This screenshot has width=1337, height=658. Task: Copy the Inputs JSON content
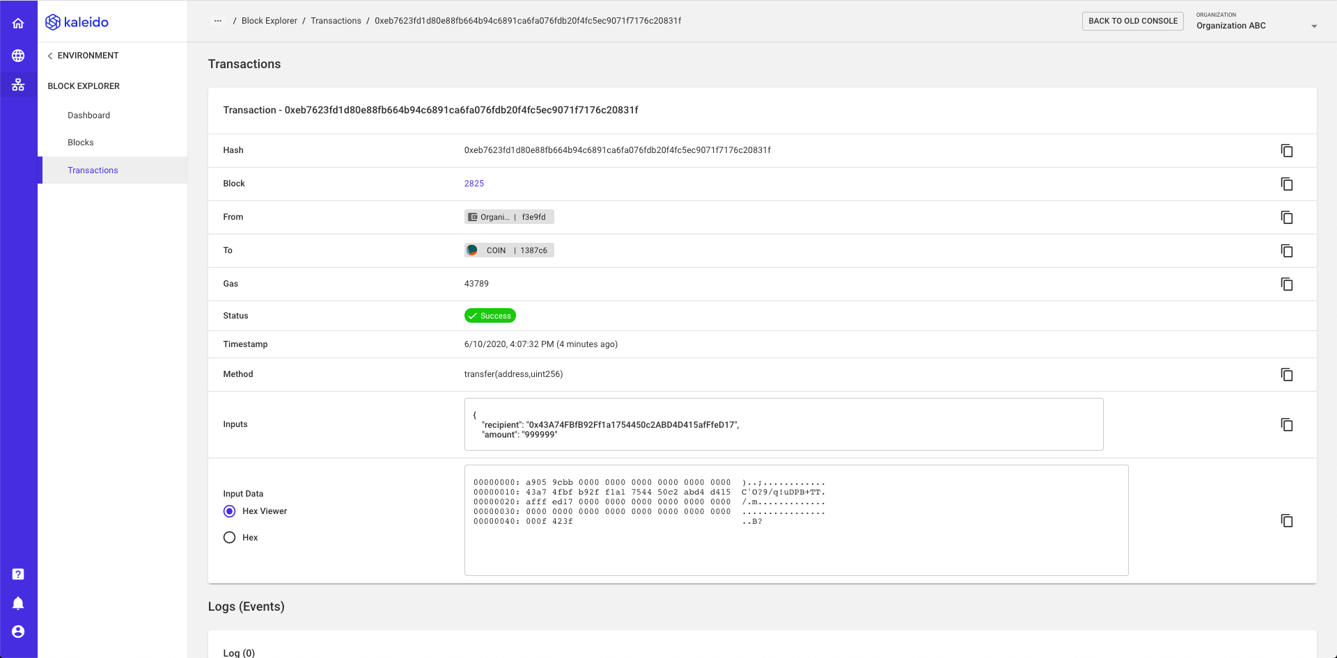[1286, 424]
